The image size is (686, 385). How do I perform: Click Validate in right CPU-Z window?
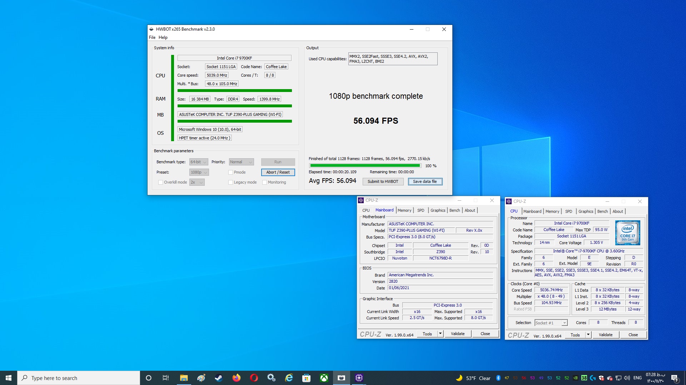pos(606,335)
